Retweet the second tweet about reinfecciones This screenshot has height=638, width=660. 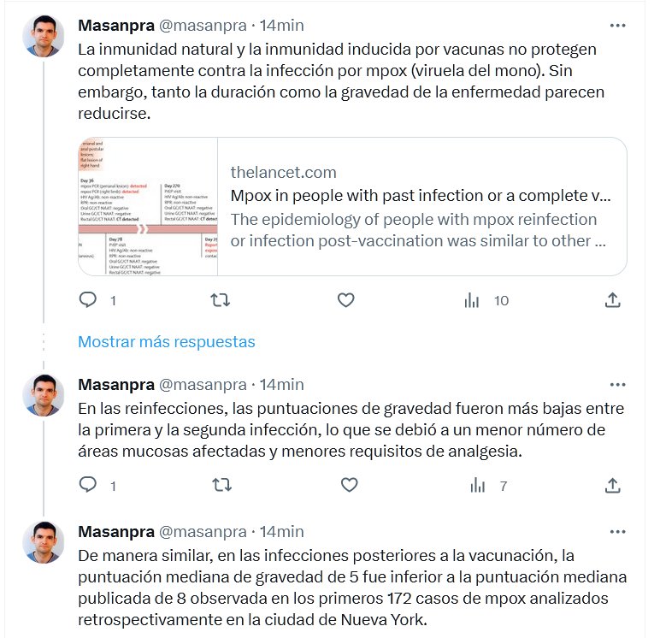click(x=221, y=485)
